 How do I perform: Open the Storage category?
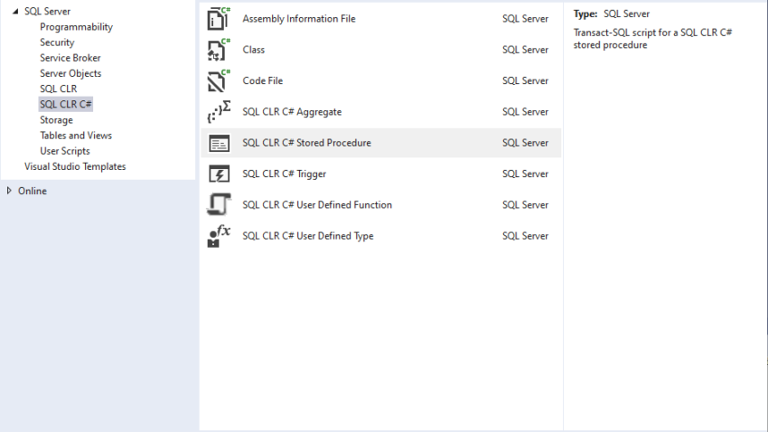[x=56, y=120]
